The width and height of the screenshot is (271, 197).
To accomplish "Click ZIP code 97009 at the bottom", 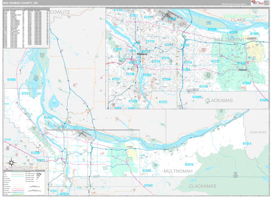I will point(148,185).
